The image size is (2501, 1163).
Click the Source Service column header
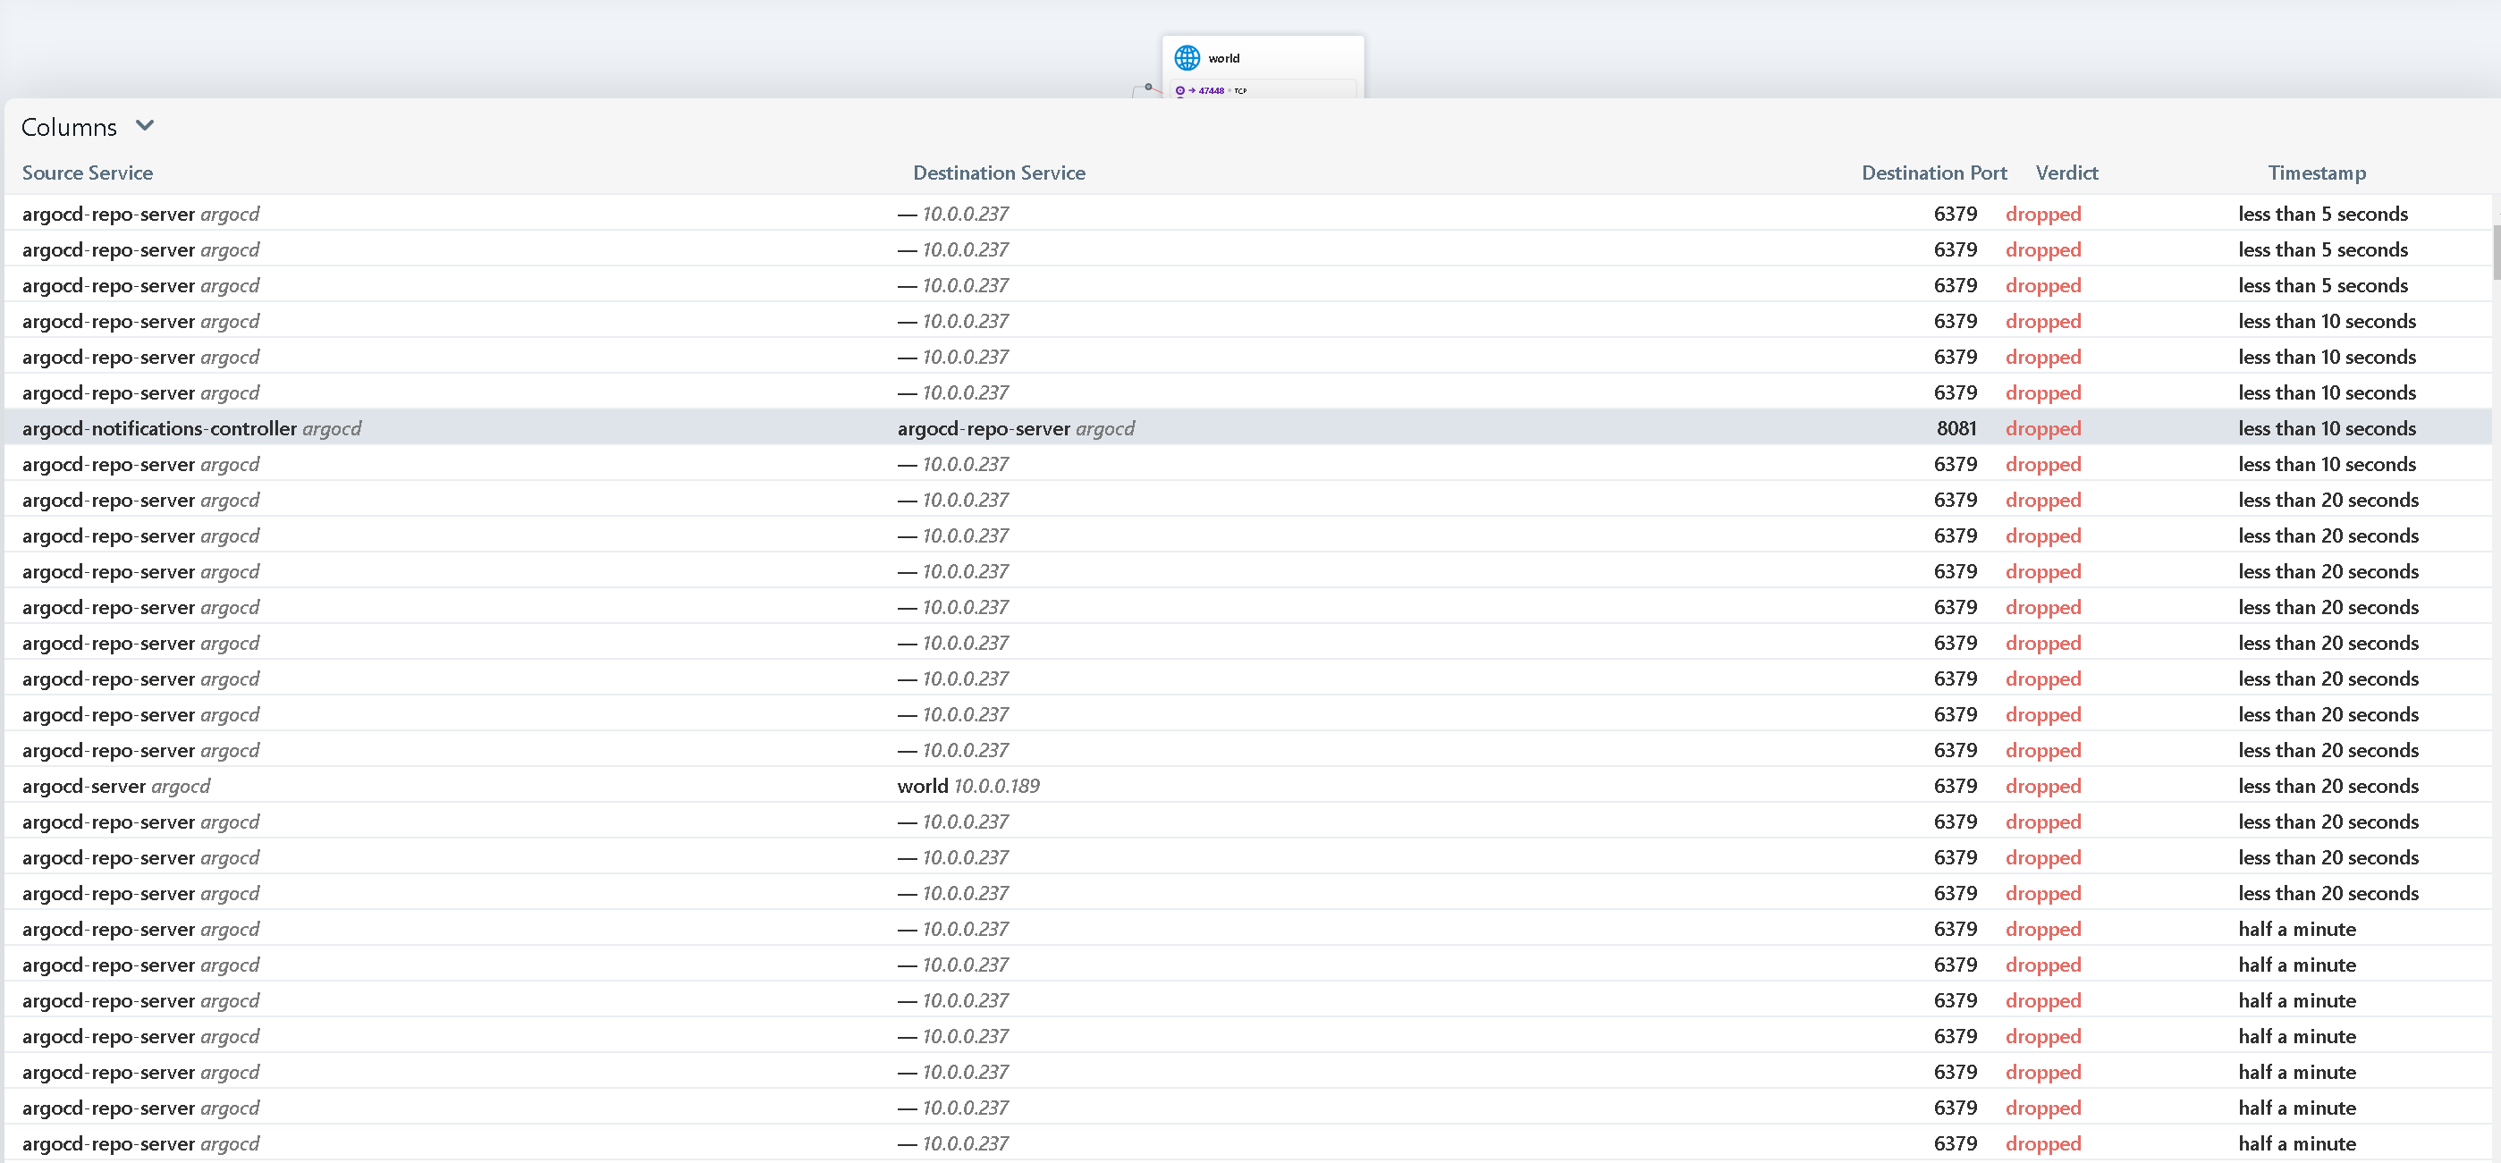88,173
